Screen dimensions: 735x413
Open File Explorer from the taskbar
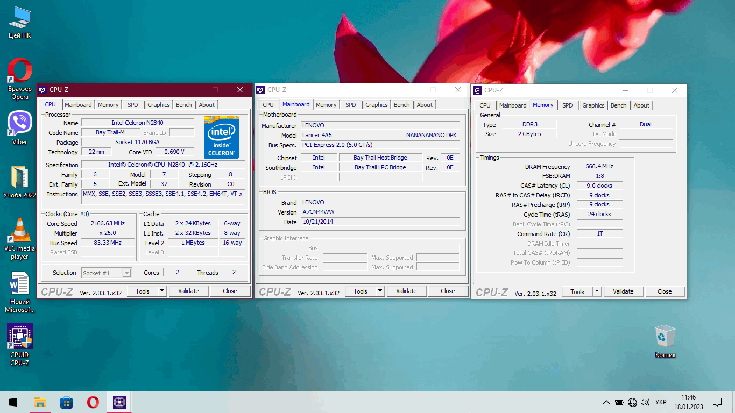point(40,402)
